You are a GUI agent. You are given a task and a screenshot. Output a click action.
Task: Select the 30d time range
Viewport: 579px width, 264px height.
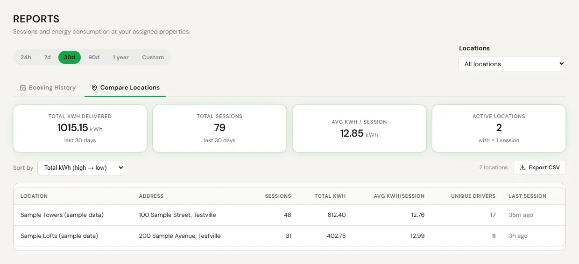tap(70, 57)
